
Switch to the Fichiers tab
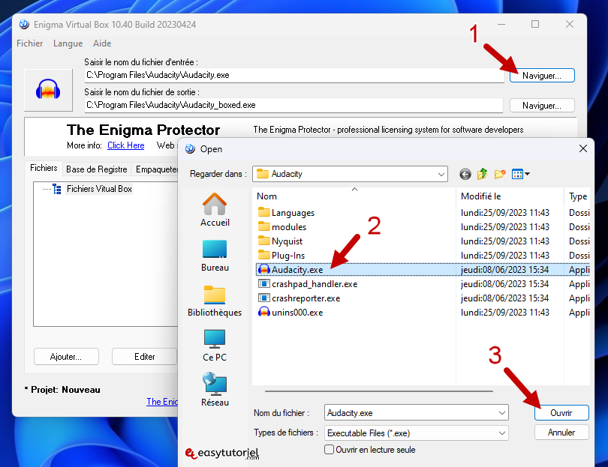coord(44,168)
